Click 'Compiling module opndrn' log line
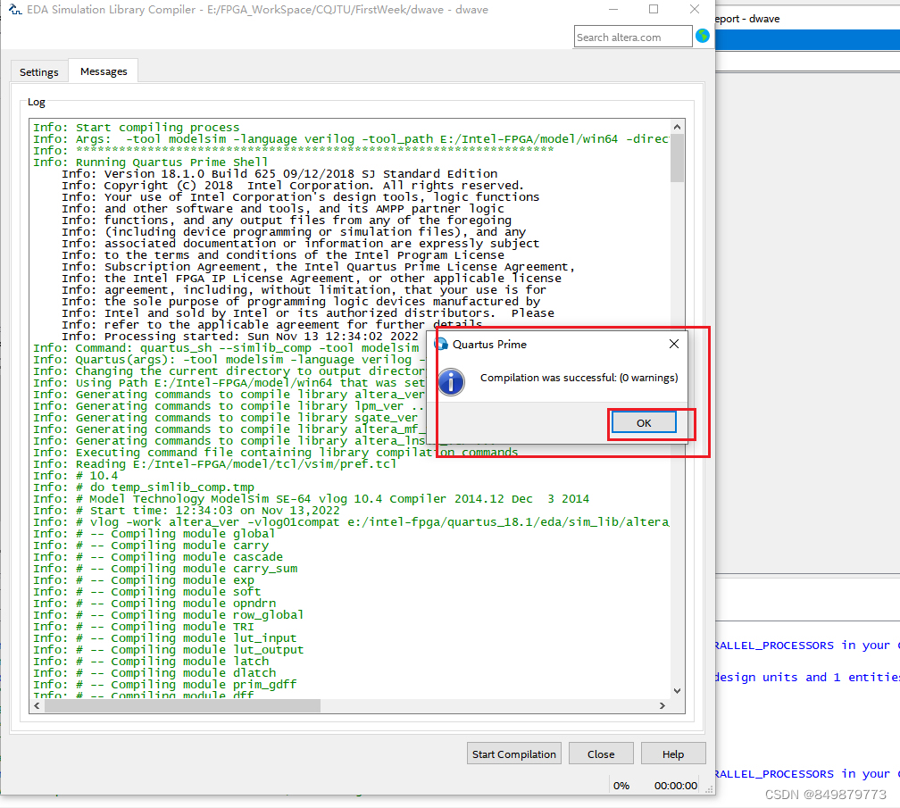 (x=154, y=604)
